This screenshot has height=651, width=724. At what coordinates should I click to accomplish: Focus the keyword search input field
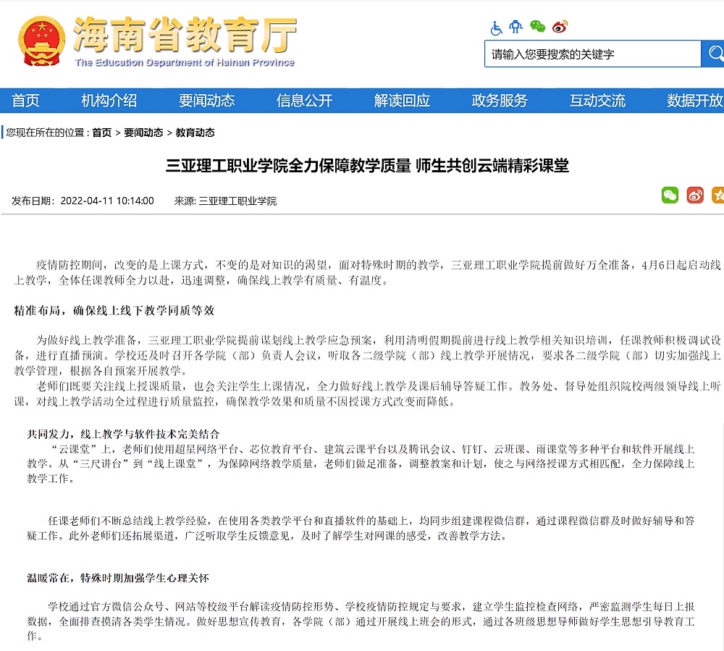click(592, 54)
